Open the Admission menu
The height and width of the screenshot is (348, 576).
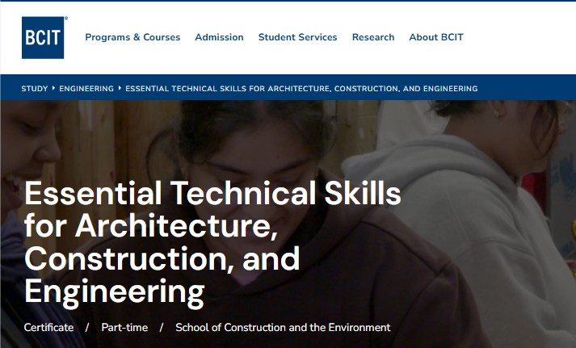pos(219,37)
